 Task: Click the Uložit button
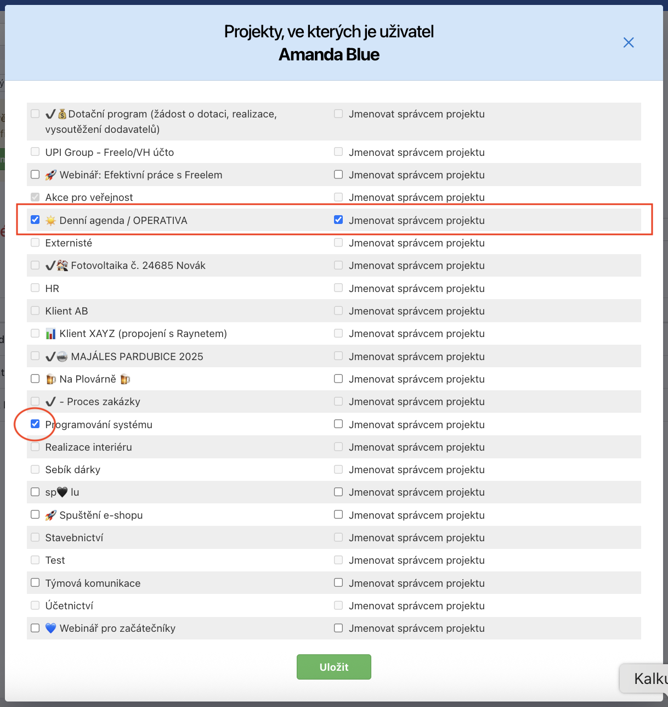click(x=333, y=666)
